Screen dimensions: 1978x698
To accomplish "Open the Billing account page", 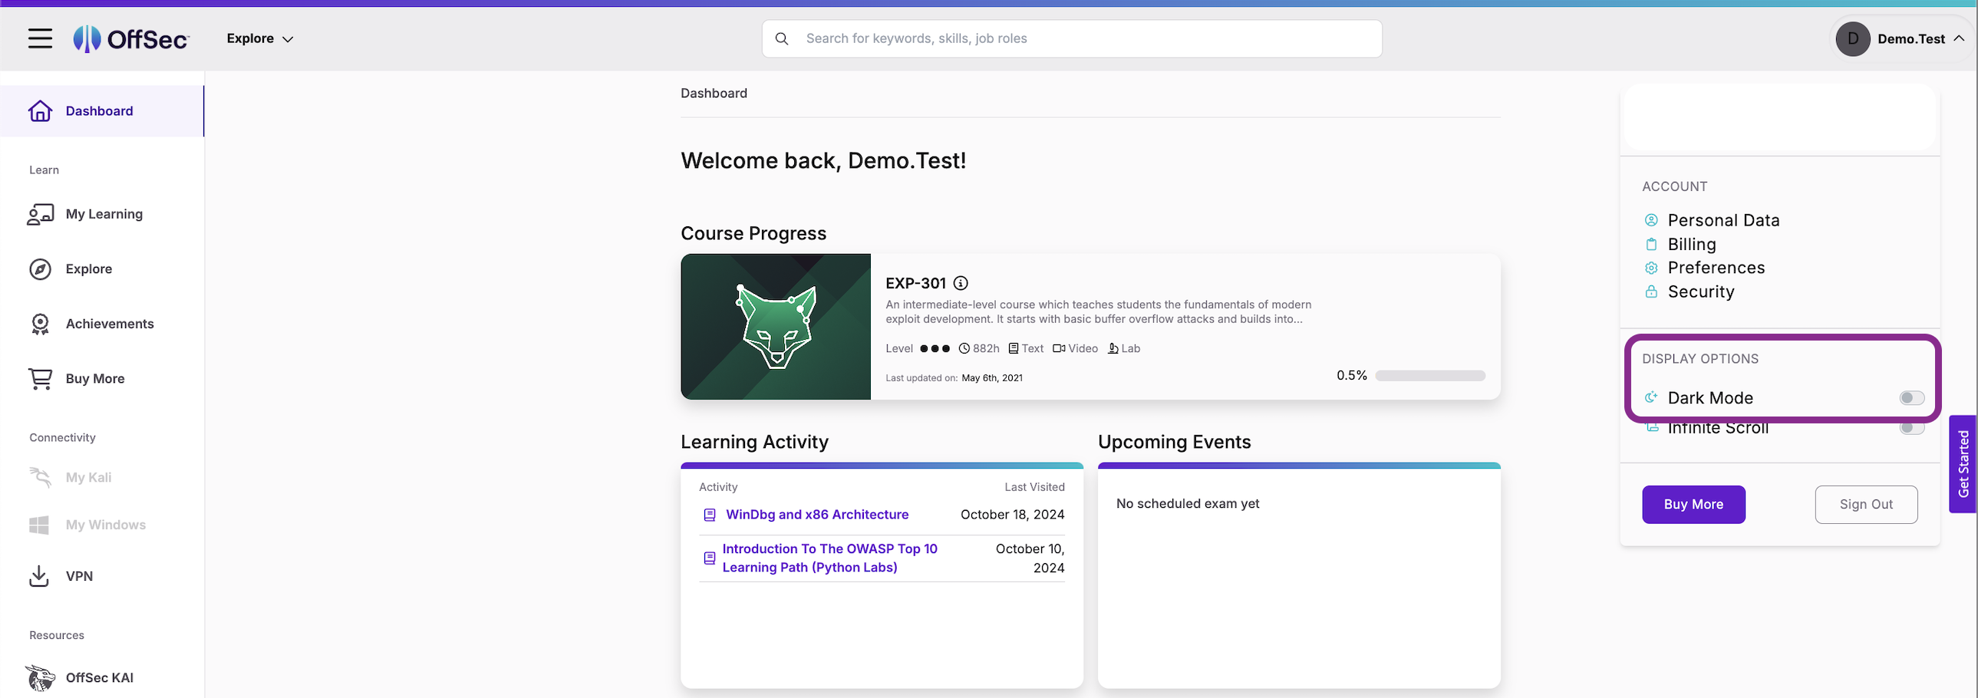I will pyautogui.click(x=1692, y=244).
